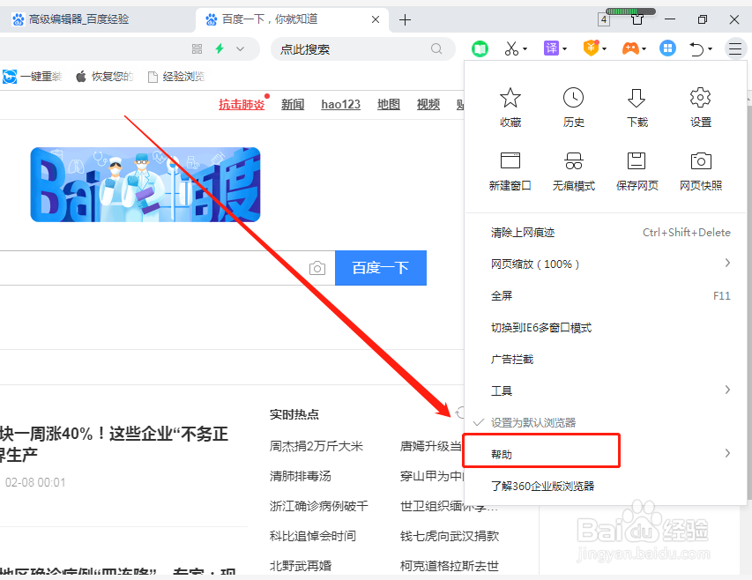Open hot topic 北野武再婚

coord(301,566)
